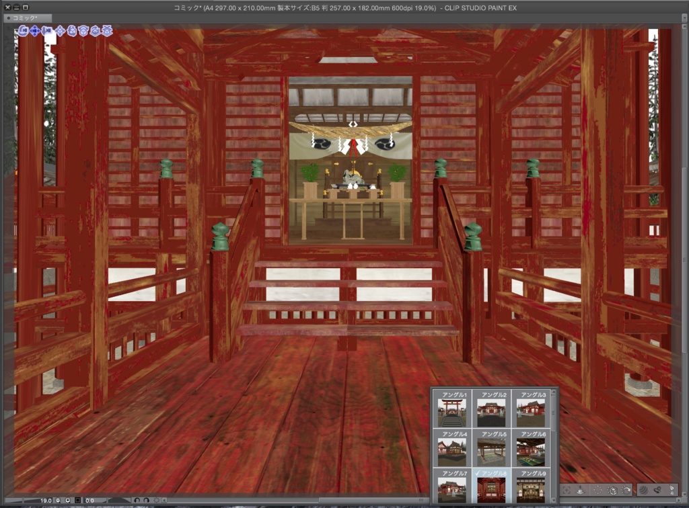Click the fit-to-window square control in the bottom bar
The height and width of the screenshot is (508, 689).
[78, 500]
